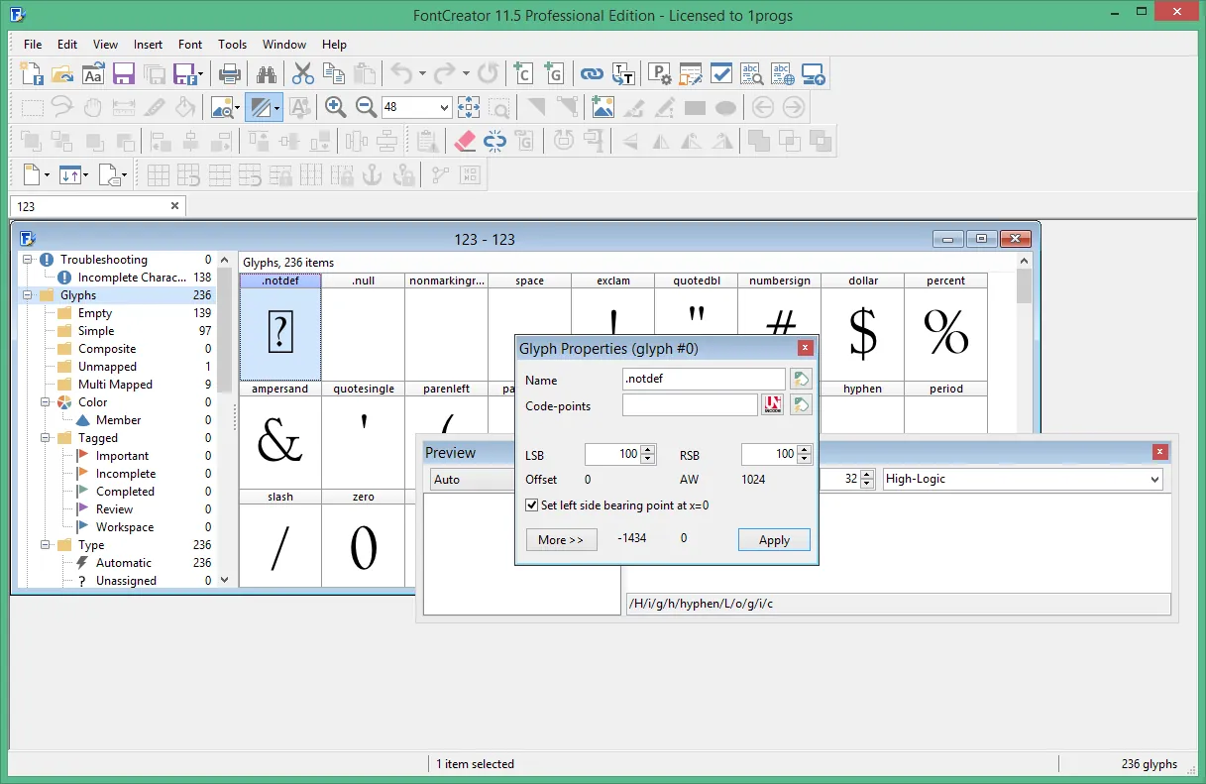Open the High-Logic preview text dropdown
Viewport: 1206px width, 784px height.
[1022, 479]
